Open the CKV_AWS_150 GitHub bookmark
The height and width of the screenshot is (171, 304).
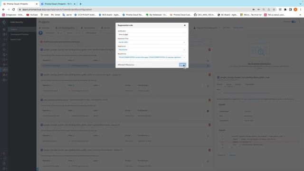click(x=204, y=15)
